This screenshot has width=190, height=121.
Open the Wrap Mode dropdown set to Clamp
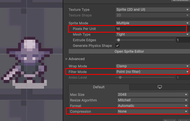(x=152, y=66)
